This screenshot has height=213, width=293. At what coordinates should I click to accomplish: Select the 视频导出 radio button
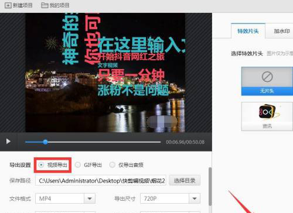point(41,165)
